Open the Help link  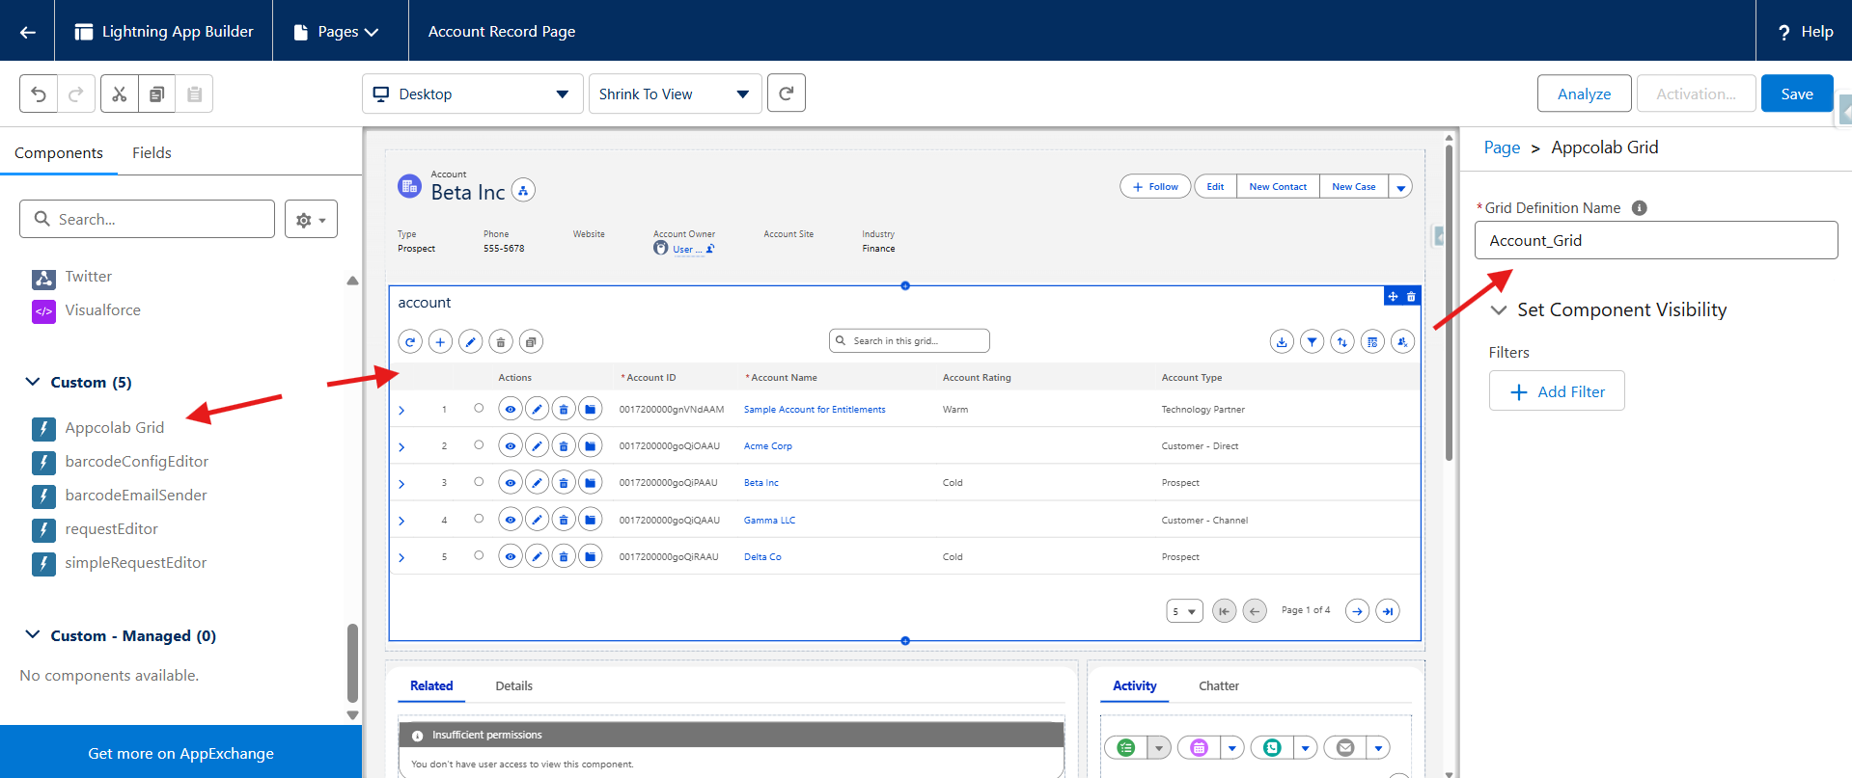click(x=1805, y=32)
